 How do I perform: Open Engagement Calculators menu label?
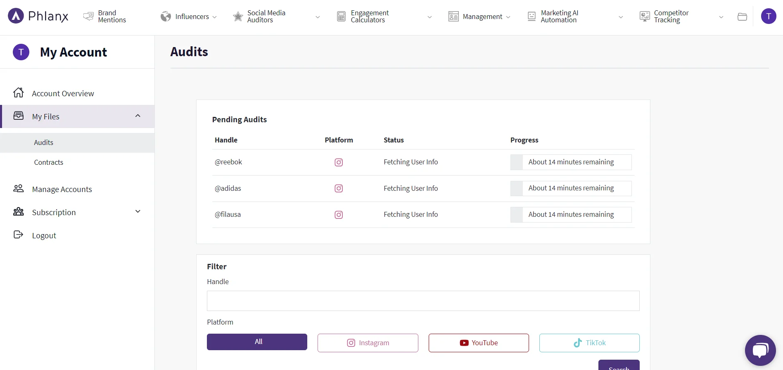click(x=370, y=17)
